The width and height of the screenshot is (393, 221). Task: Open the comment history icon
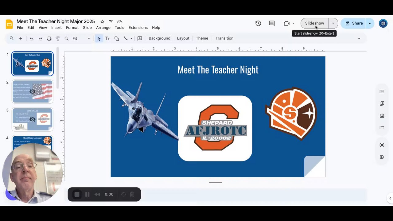pos(272,23)
